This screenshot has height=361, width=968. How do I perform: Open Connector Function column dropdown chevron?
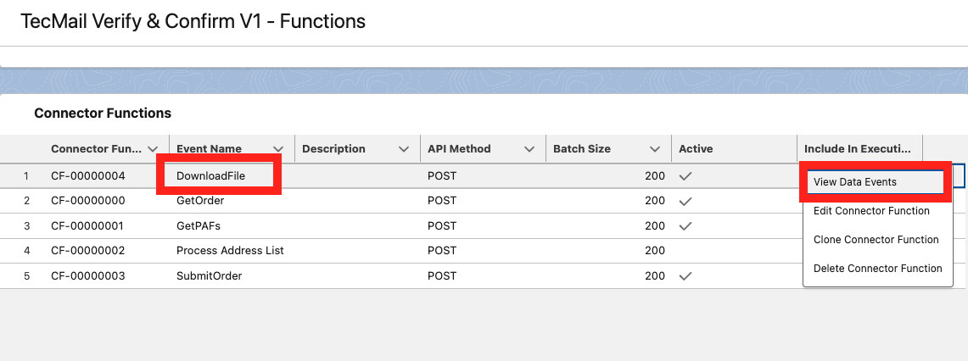153,148
